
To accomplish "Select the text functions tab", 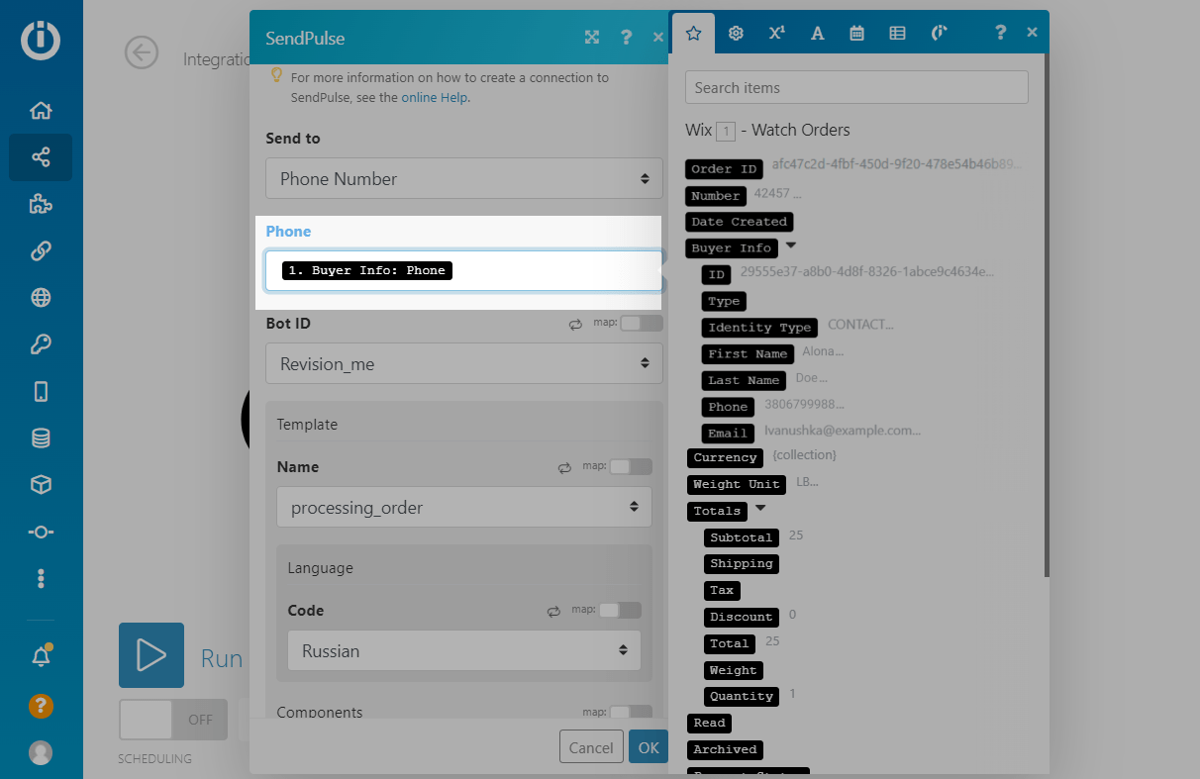I will point(817,33).
